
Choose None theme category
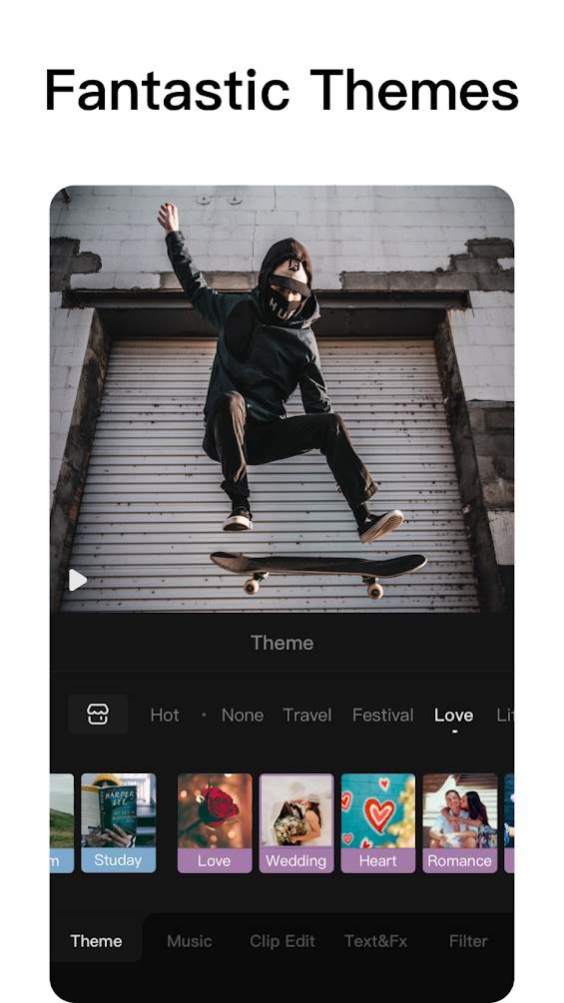coord(243,716)
